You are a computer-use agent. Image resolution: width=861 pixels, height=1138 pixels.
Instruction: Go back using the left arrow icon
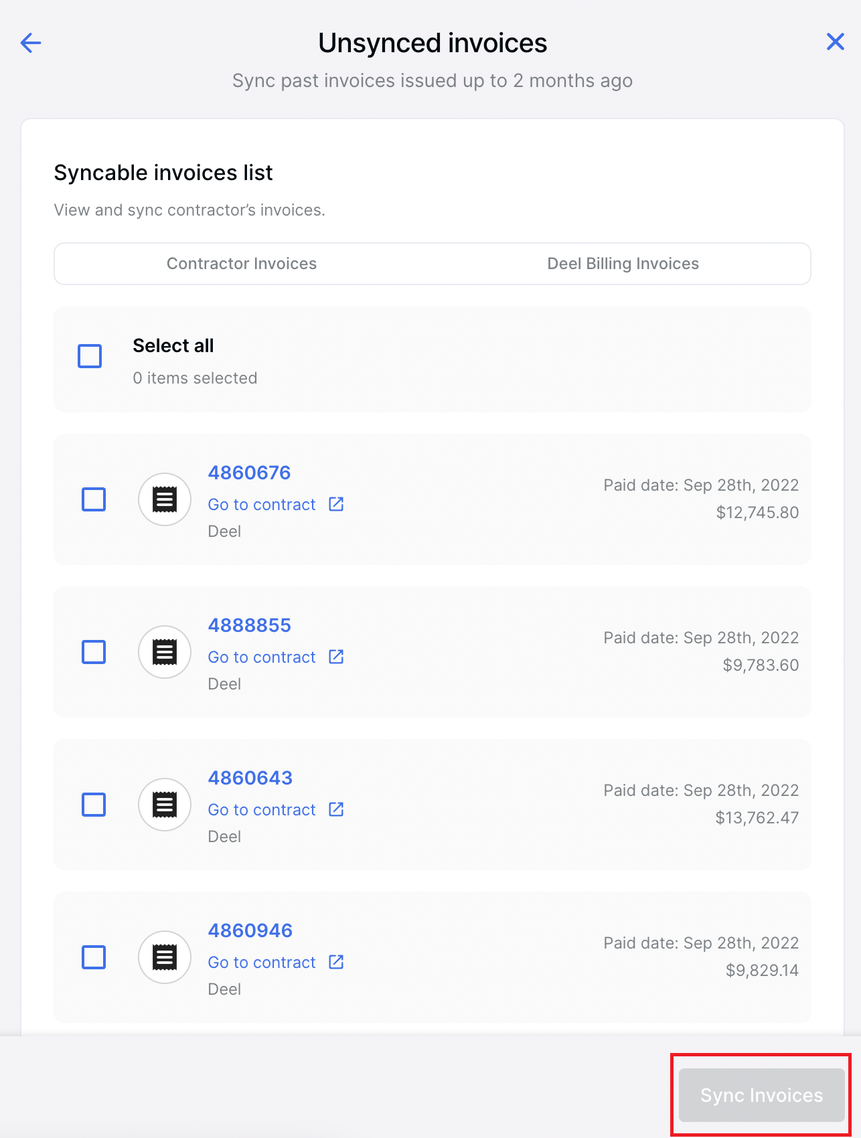31,43
